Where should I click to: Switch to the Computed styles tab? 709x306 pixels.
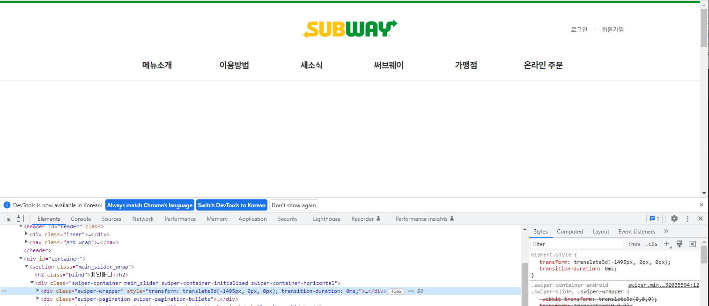pyautogui.click(x=570, y=231)
